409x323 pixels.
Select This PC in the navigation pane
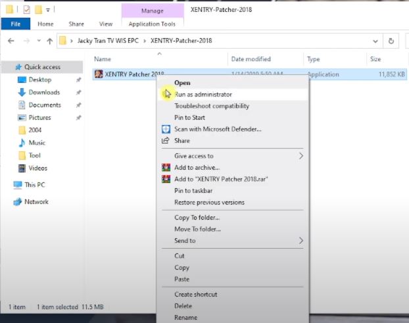coord(34,185)
